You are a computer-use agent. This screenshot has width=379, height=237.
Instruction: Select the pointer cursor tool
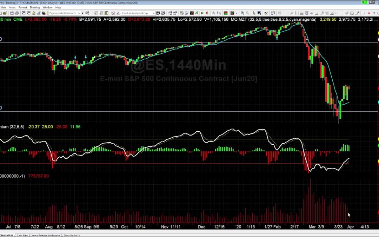tap(254, 13)
